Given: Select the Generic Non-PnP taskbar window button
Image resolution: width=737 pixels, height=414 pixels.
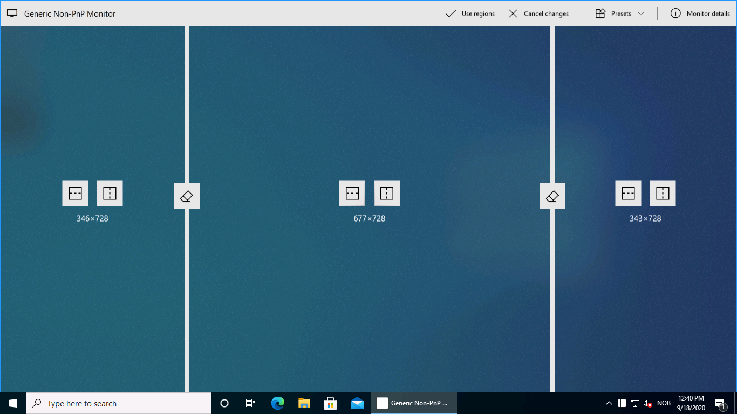Looking at the screenshot, I should (x=413, y=403).
